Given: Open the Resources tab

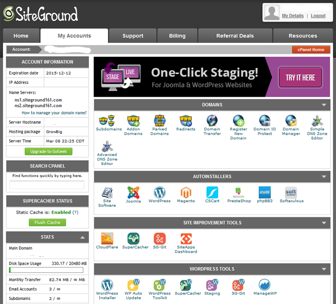Looking at the screenshot, I should coord(303,36).
